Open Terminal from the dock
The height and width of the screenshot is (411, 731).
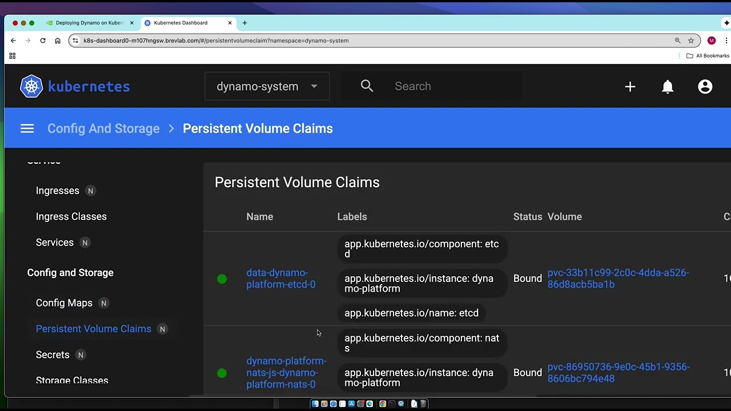pyautogui.click(x=392, y=404)
